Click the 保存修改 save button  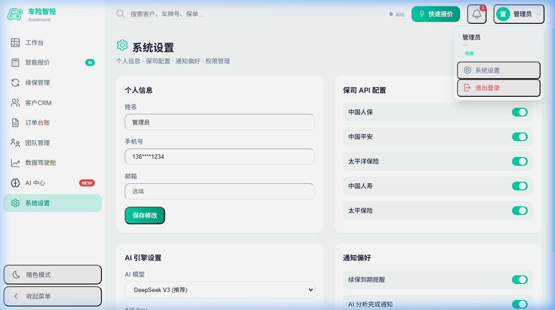(144, 215)
